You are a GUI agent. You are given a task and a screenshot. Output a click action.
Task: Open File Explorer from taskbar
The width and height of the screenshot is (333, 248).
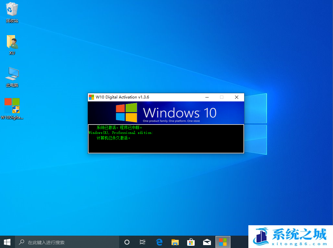point(175,242)
